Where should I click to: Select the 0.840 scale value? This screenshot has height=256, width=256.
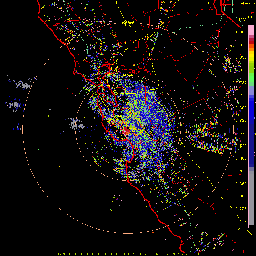(x=241, y=70)
